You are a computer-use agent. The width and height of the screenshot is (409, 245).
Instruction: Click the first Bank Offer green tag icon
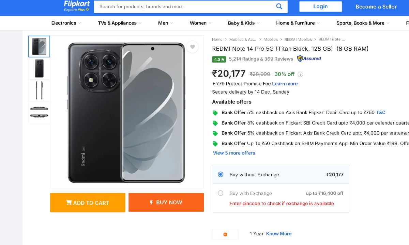(215, 113)
